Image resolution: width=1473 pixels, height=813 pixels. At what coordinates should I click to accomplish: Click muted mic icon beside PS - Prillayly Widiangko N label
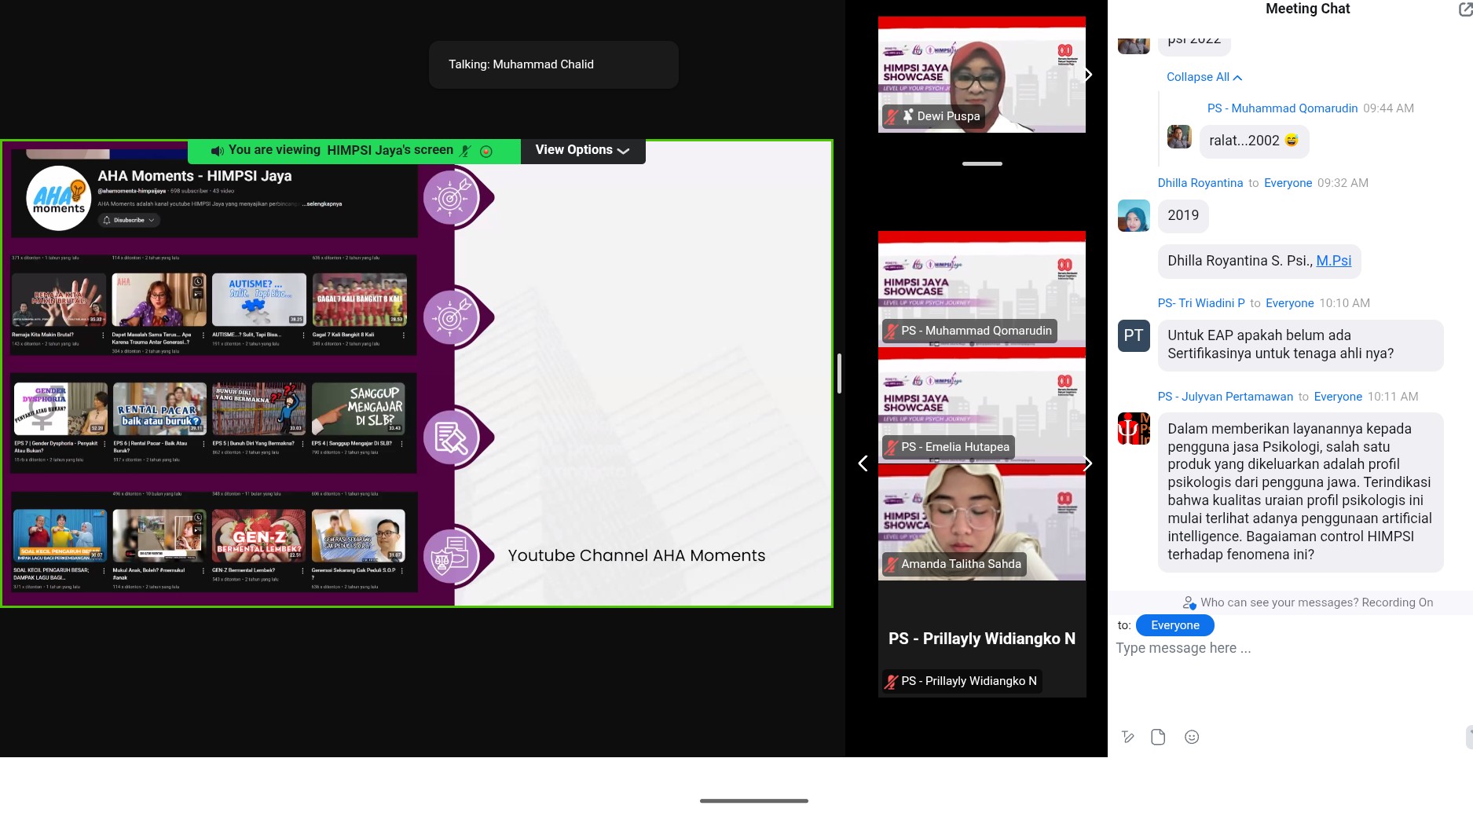891,682
